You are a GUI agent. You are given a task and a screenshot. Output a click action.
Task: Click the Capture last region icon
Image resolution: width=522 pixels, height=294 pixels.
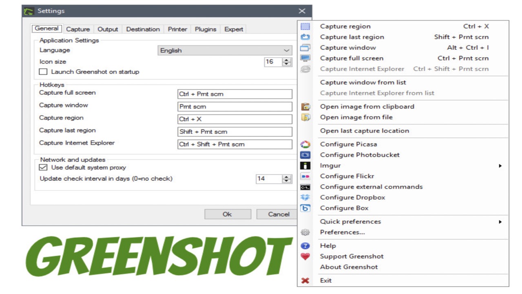[305, 37]
